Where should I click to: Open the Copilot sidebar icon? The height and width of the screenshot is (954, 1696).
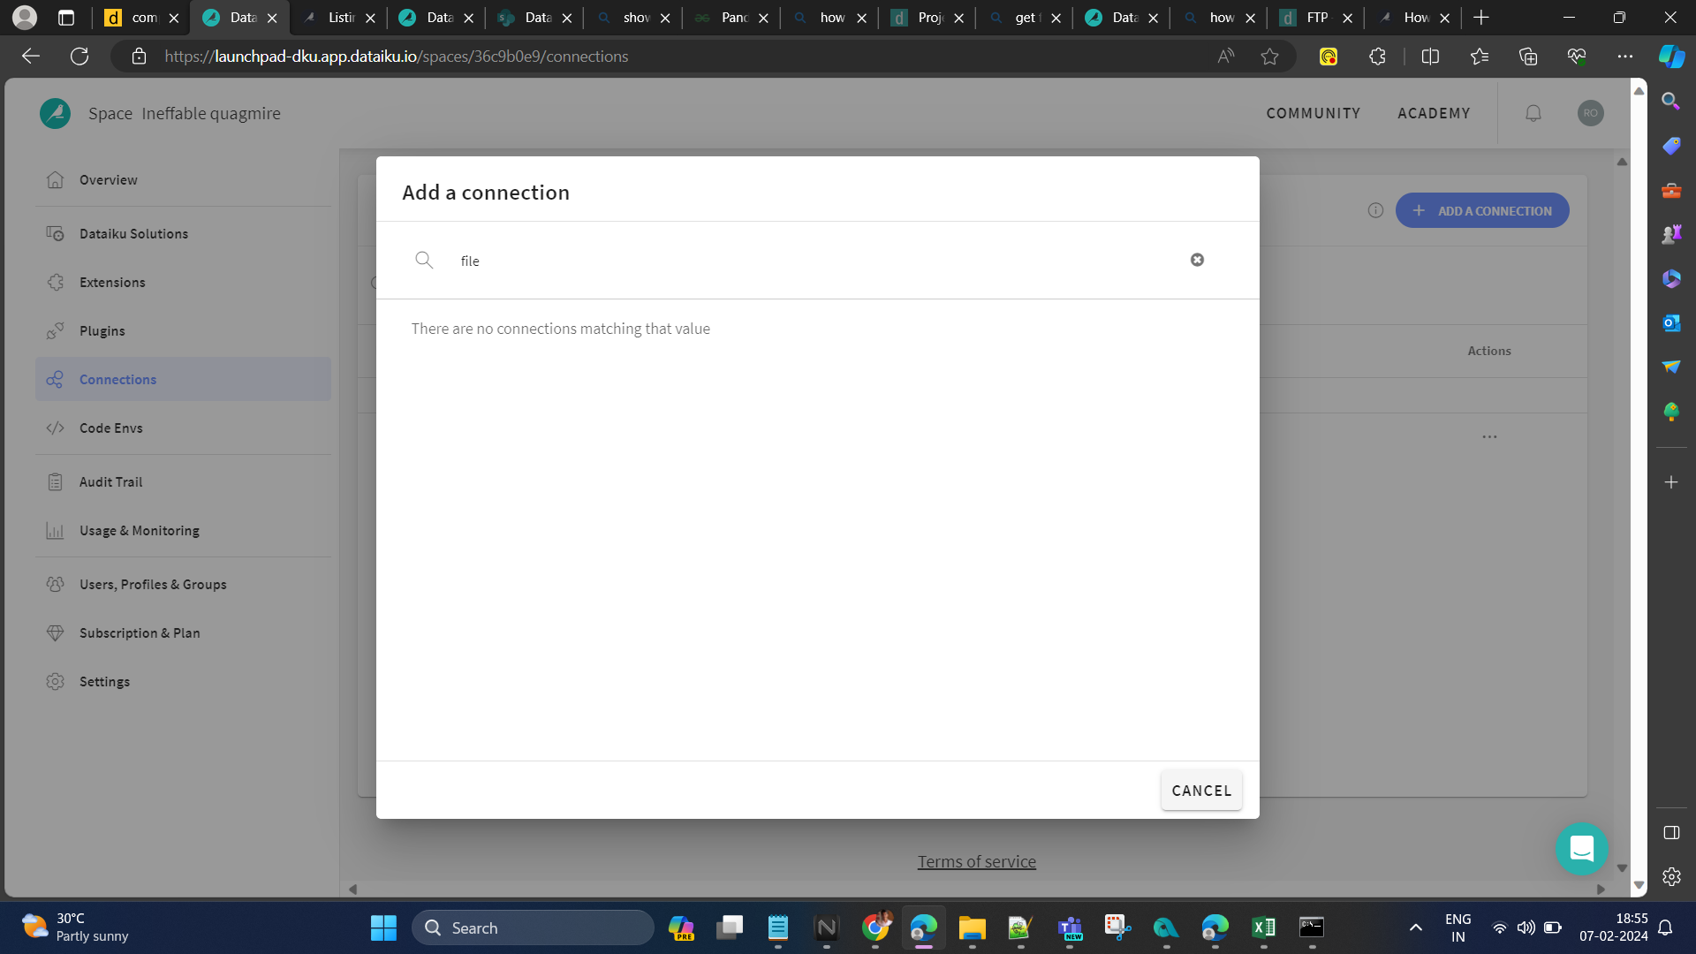coord(1671,57)
